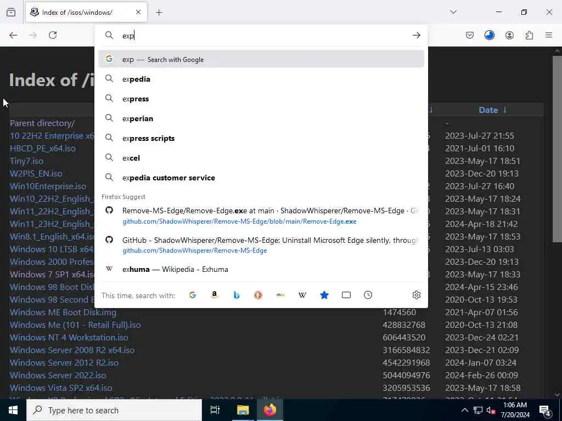Viewport: 562px width, 421px height.
Task: Click the blue circular extension icon in toolbar
Action: pyautogui.click(x=489, y=35)
